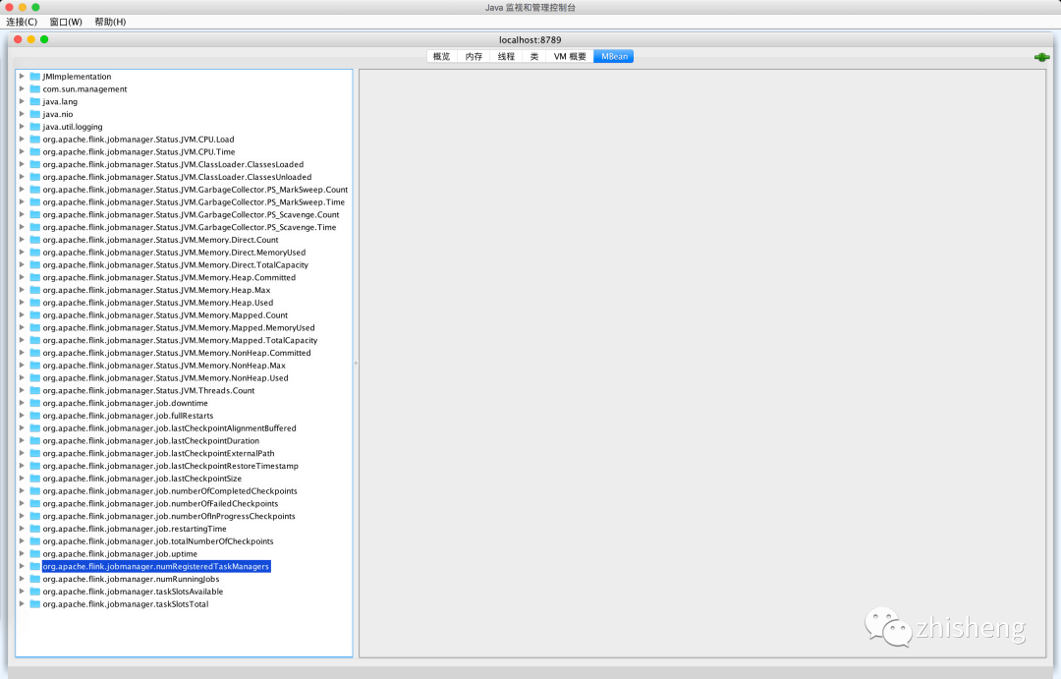Expand com.sun.management disclosure triangle
The height and width of the screenshot is (679, 1061).
tap(22, 88)
